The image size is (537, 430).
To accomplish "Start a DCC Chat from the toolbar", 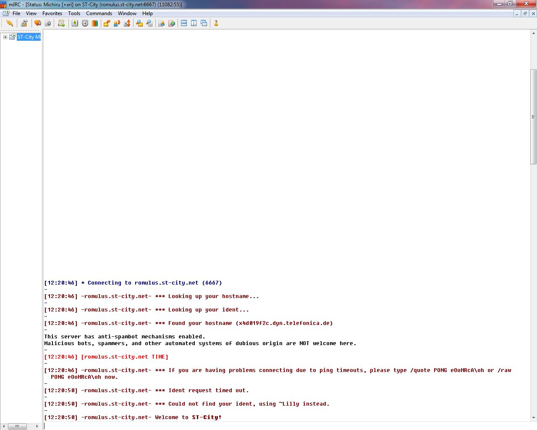I will click(117, 23).
